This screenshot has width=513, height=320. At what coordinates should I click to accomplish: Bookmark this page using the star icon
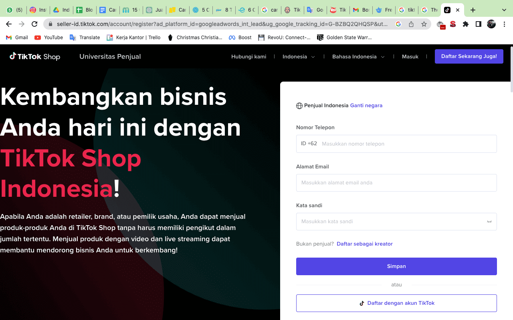[424, 24]
